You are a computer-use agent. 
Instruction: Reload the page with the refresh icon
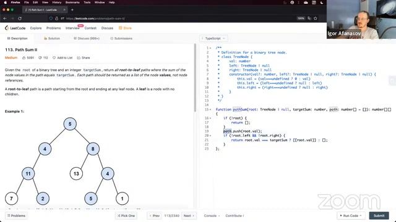pos(20,18)
